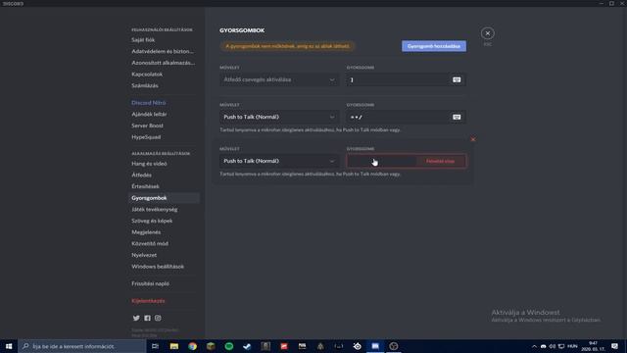Open the OBS icon on the taskbar

pos(394,346)
